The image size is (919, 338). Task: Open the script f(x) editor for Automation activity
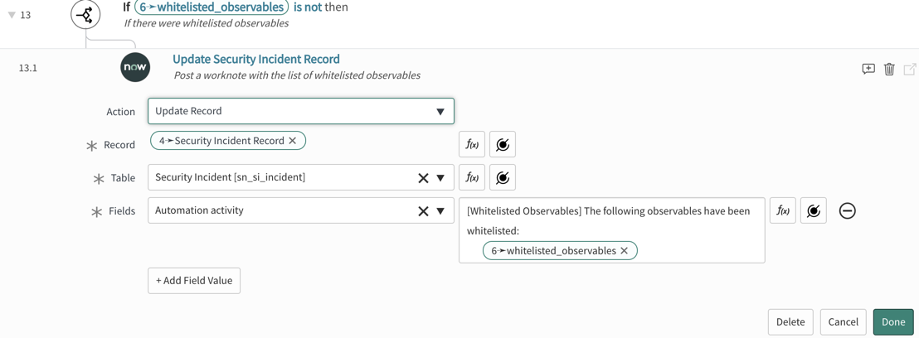(x=782, y=211)
